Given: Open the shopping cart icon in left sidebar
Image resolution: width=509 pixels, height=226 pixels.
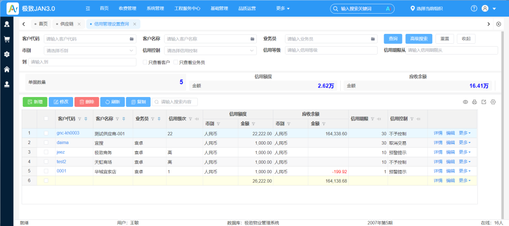Looking at the screenshot, I should [x=7, y=39].
